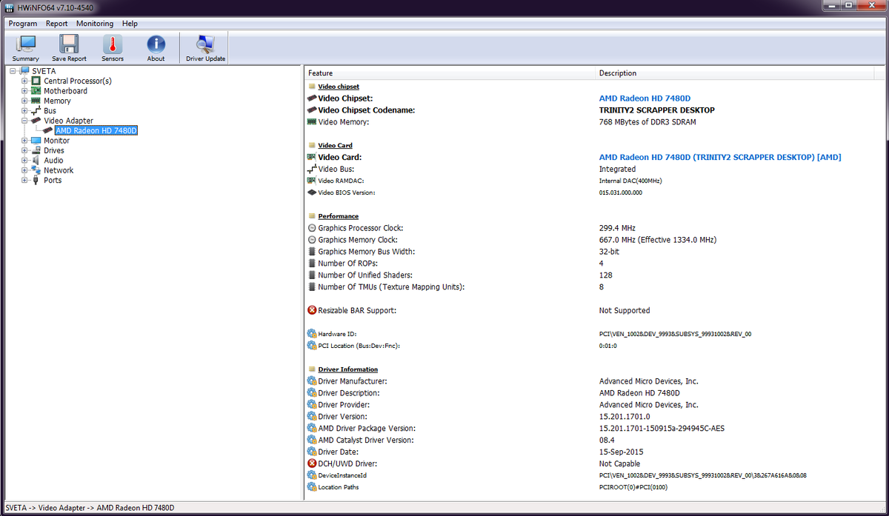Click the Bus tree icon
The height and width of the screenshot is (516, 889).
tap(36, 111)
